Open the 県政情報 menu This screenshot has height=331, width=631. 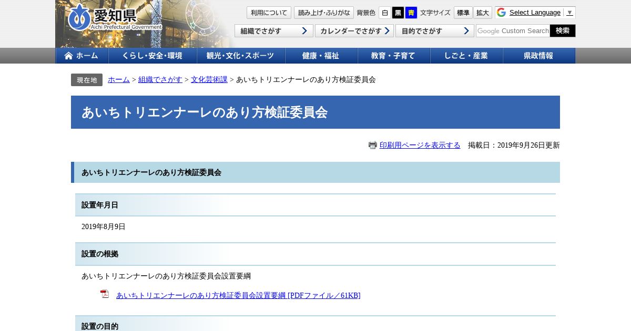click(539, 56)
